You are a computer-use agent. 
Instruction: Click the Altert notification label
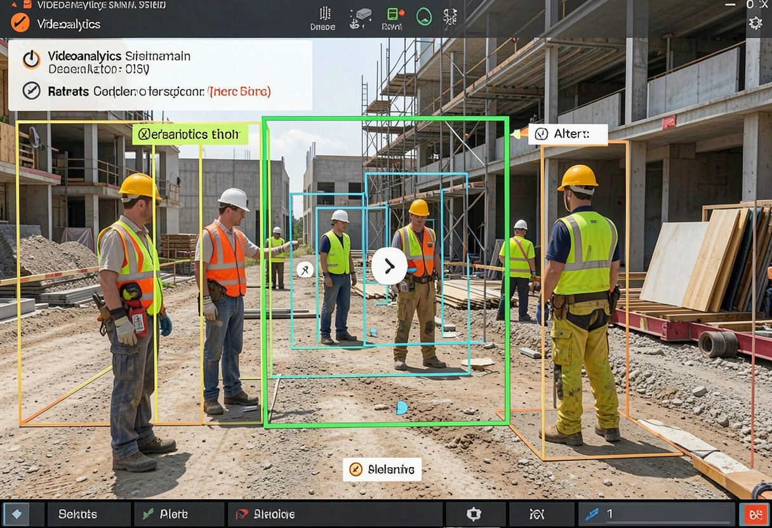(568, 134)
